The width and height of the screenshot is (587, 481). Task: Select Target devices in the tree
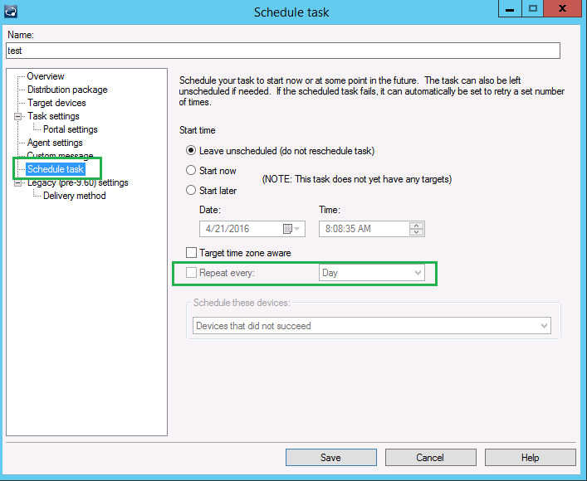pyautogui.click(x=56, y=103)
